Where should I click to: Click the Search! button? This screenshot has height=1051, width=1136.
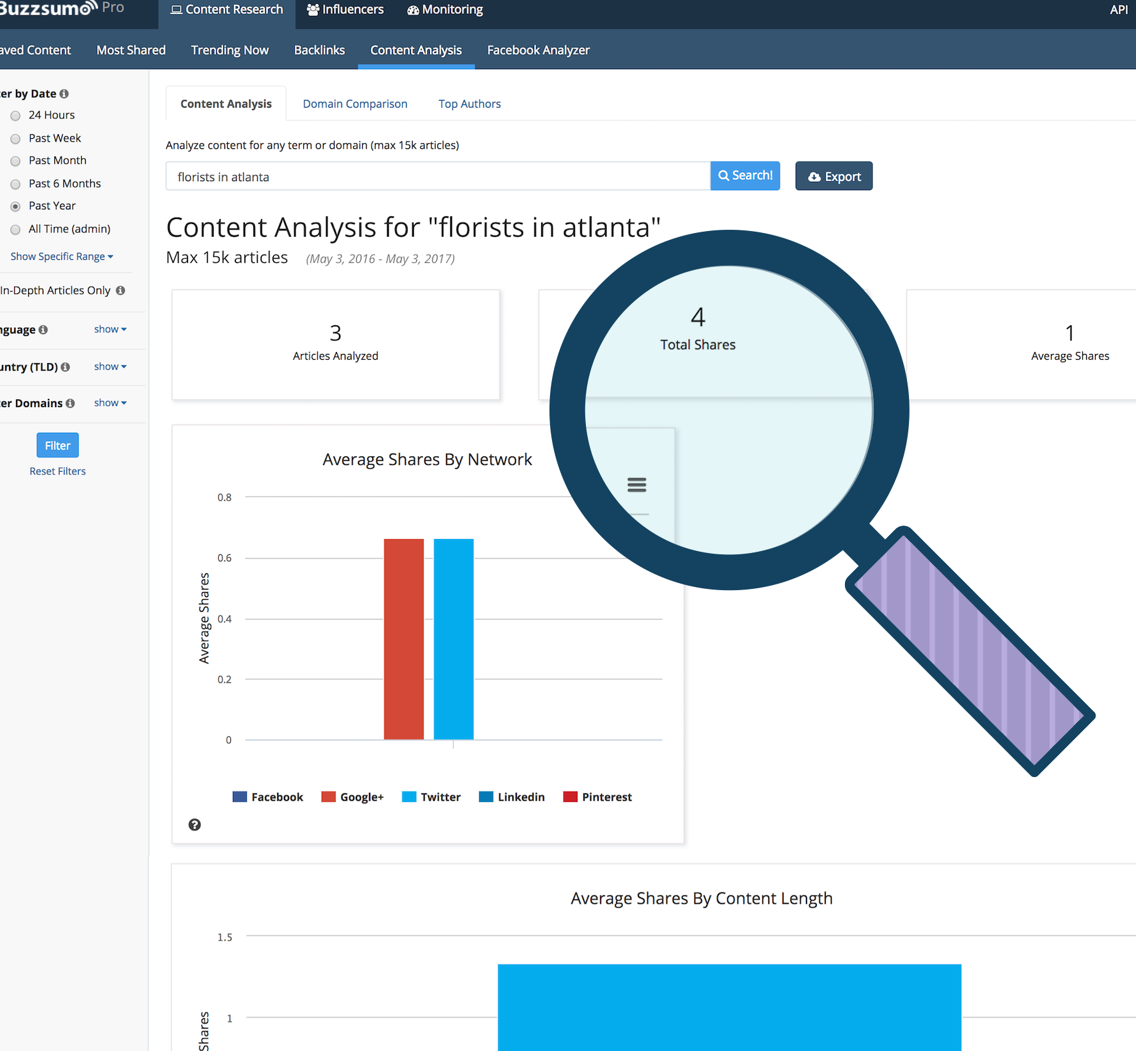pos(745,175)
